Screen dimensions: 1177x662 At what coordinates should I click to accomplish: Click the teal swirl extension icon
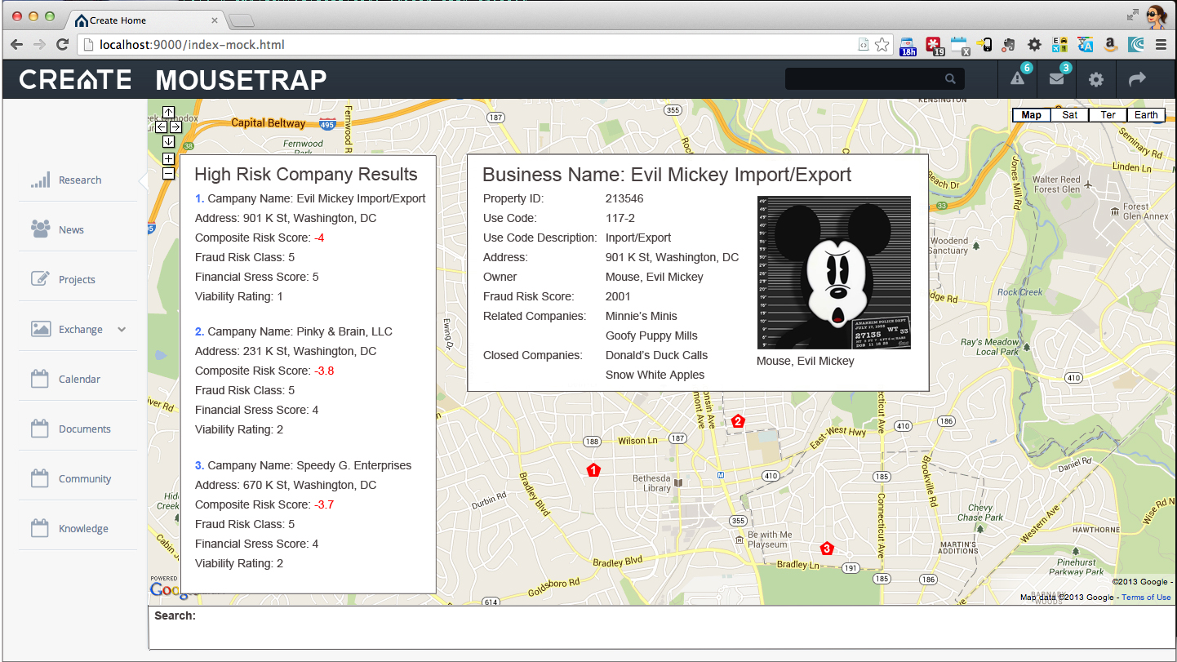[1136, 45]
